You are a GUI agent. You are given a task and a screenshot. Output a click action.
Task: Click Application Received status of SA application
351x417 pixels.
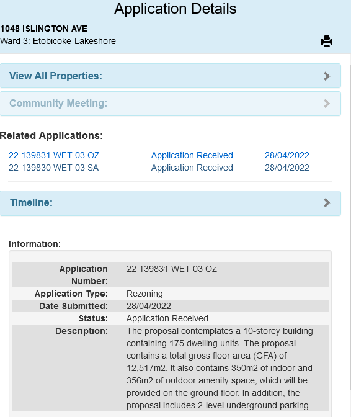point(192,168)
